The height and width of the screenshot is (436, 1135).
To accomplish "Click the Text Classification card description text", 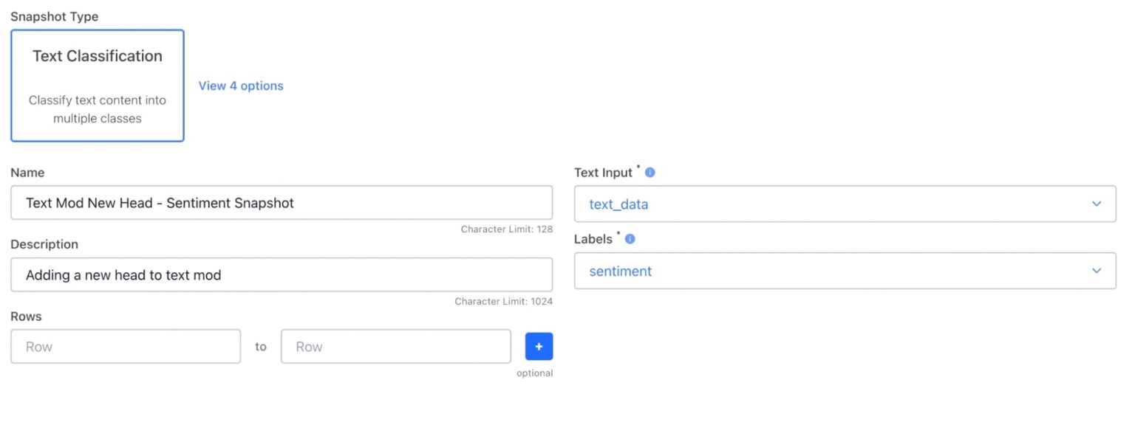I will [x=97, y=109].
